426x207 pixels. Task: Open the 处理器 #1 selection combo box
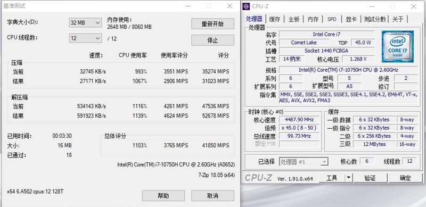(x=304, y=162)
